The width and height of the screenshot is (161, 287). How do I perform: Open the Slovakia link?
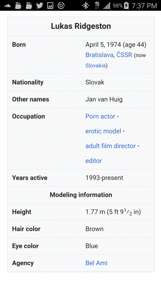(x=95, y=65)
